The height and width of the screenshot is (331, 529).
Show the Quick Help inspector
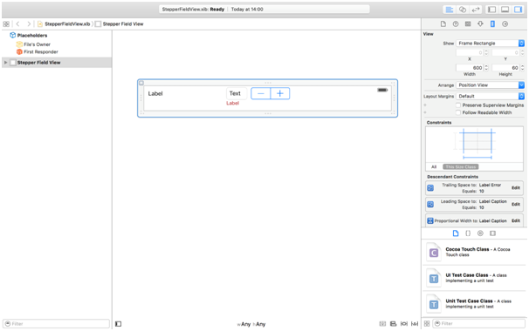(456, 24)
